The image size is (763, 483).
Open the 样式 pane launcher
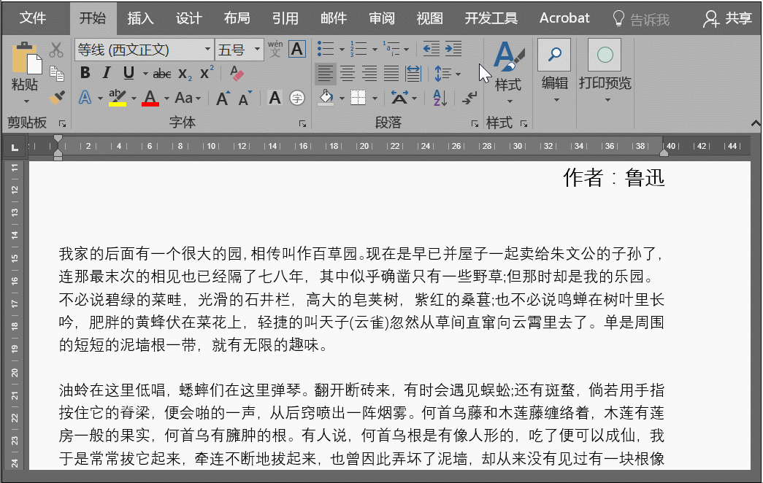click(524, 124)
